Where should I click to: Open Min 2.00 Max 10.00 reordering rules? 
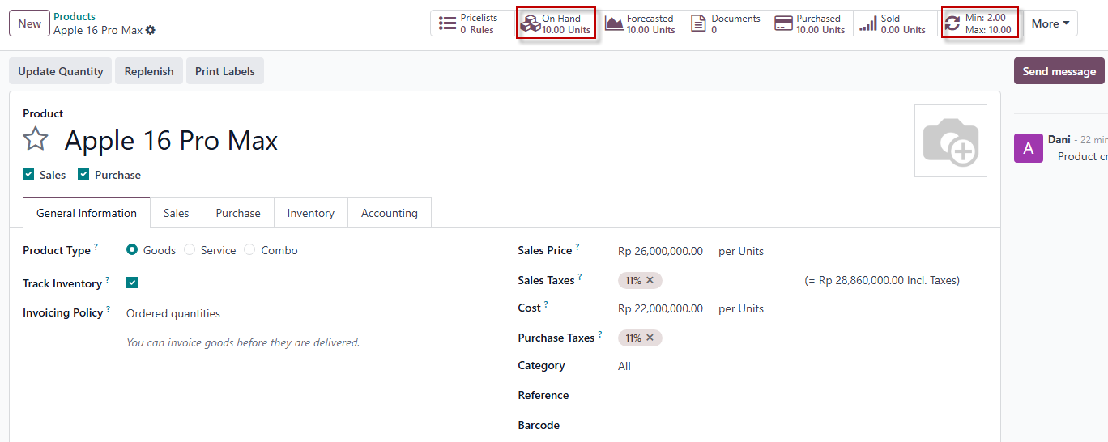[980, 23]
